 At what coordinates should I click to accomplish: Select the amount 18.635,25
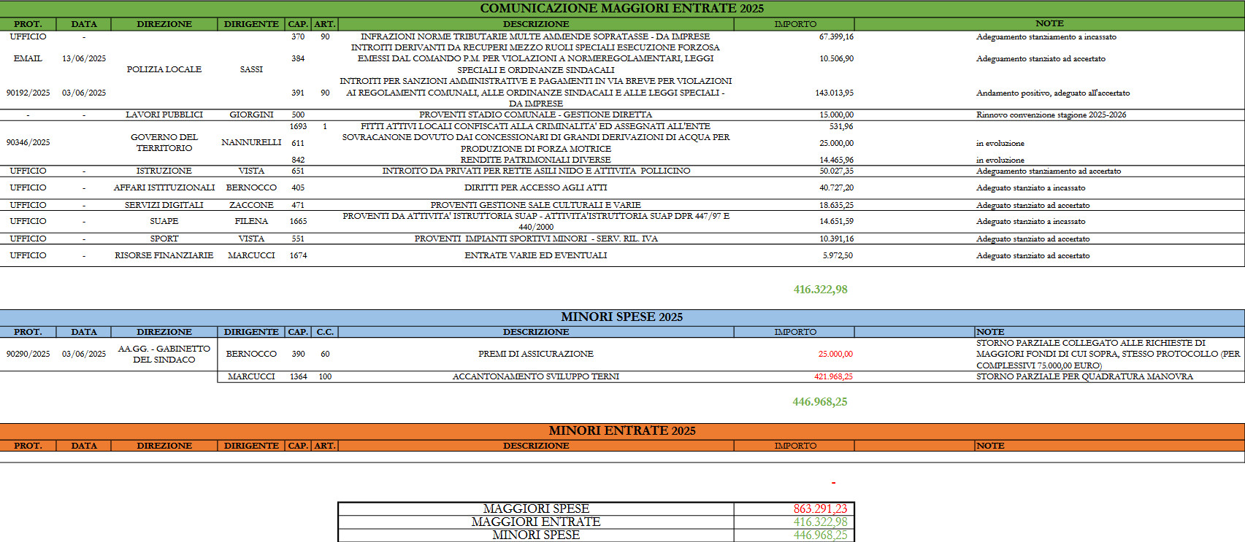coord(836,205)
